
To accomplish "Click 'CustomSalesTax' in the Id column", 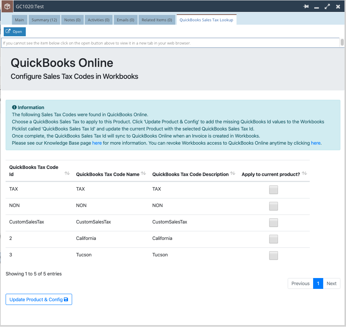I will [27, 222].
